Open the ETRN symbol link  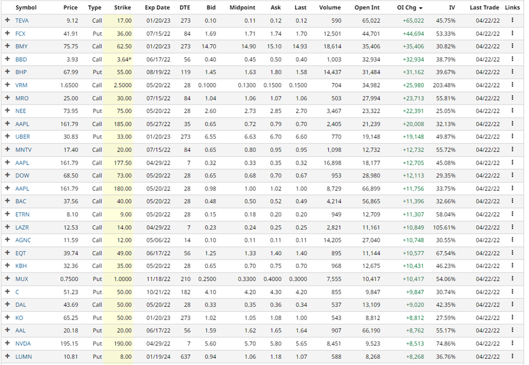click(x=23, y=215)
